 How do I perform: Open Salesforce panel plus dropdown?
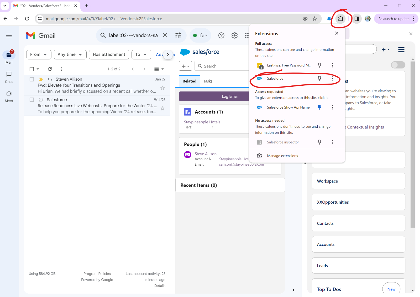(x=185, y=66)
